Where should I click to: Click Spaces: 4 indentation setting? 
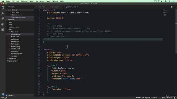tap(148, 98)
